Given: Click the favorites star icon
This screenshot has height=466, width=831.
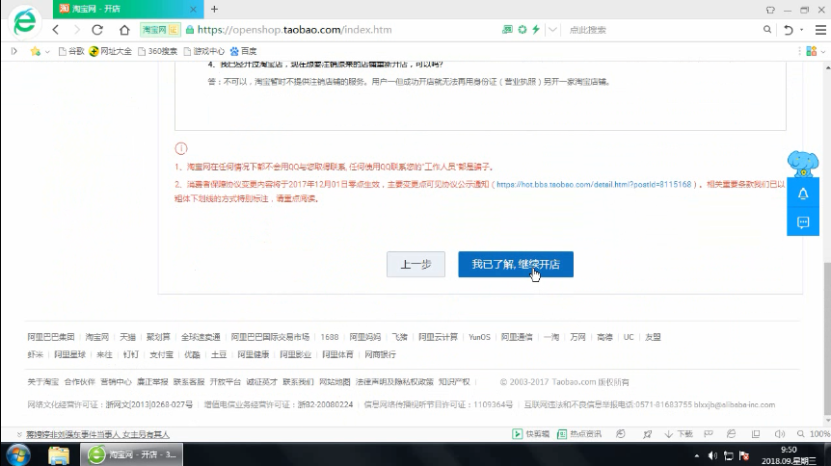Looking at the screenshot, I should click(35, 51).
